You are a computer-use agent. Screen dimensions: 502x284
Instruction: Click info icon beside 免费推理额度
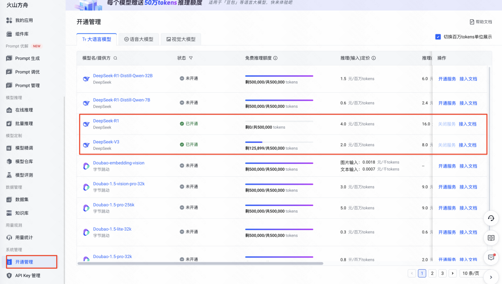pyautogui.click(x=275, y=58)
